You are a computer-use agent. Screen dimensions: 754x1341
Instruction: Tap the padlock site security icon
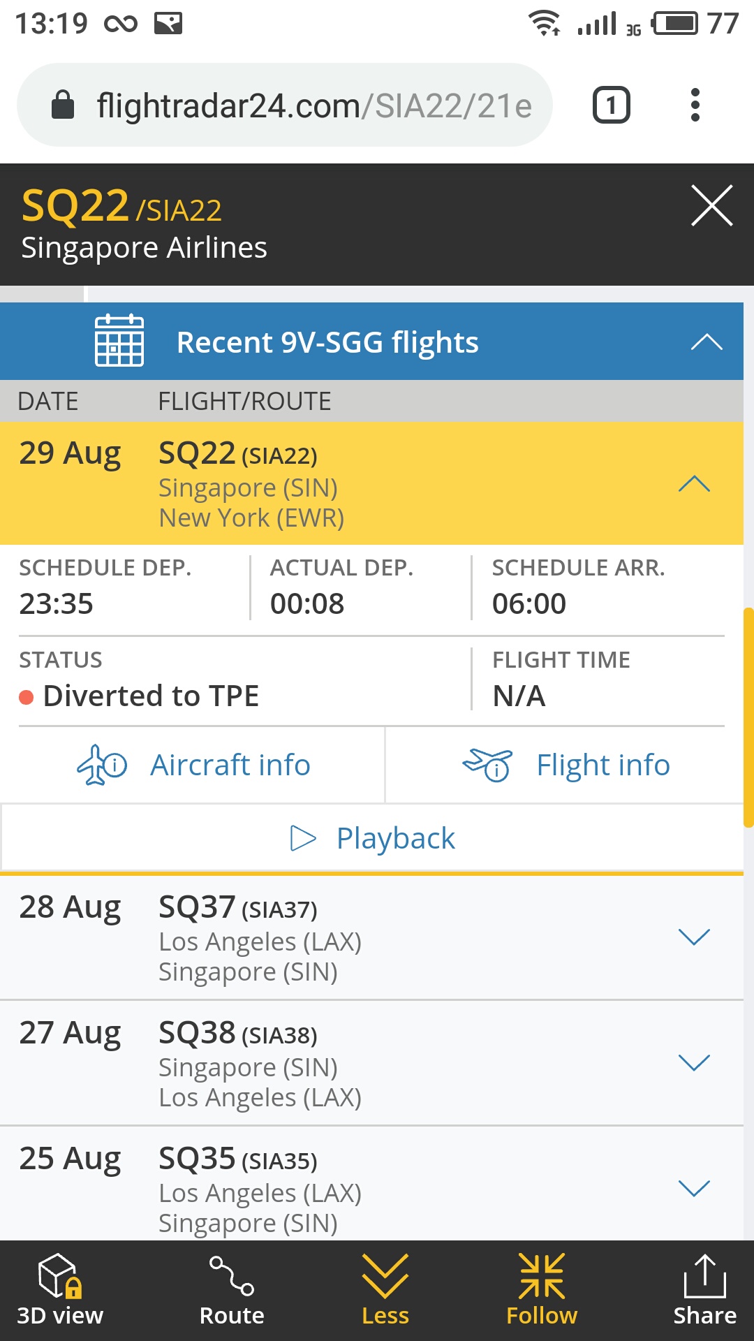pyautogui.click(x=63, y=105)
